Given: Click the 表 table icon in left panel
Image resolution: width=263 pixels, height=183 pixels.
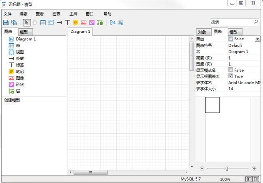Looking at the screenshot, I should (x=11, y=46).
